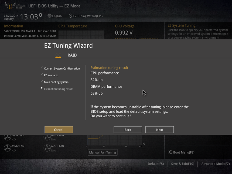Image resolution: width=232 pixels, height=174 pixels.
Task: Click Advanced Mode(F7)
Action: point(216,164)
